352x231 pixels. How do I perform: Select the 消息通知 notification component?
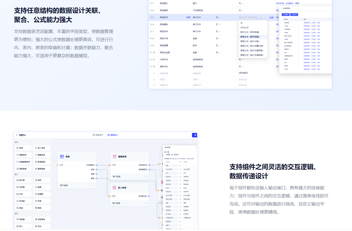point(42,219)
